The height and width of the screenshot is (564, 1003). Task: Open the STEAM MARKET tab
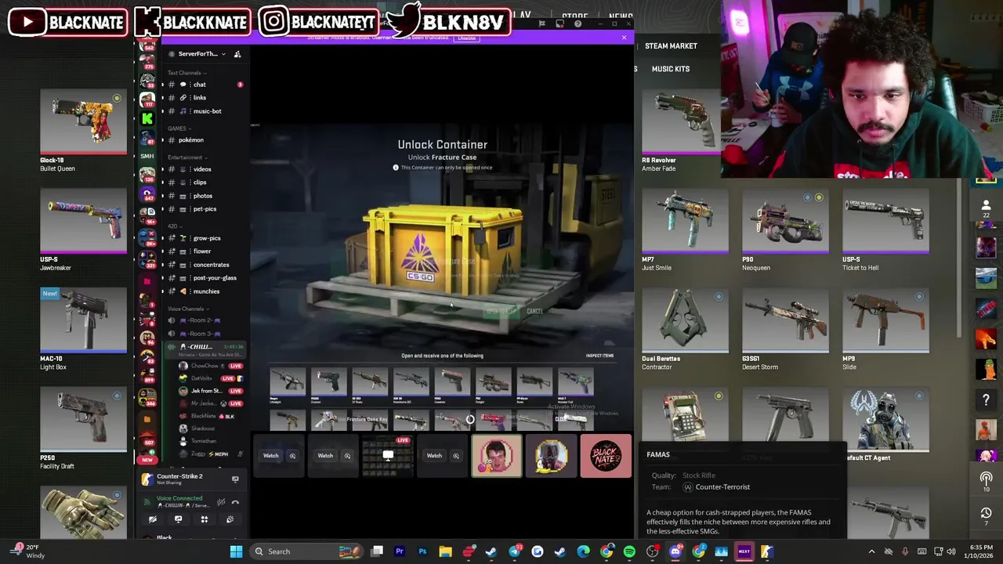671,46
